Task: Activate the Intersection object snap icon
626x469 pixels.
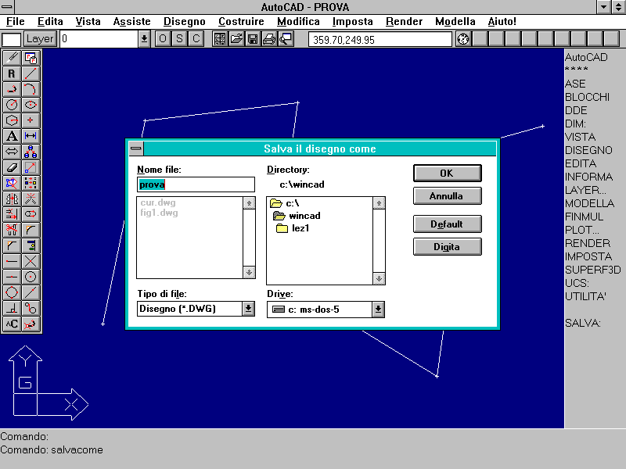Action: (x=31, y=261)
